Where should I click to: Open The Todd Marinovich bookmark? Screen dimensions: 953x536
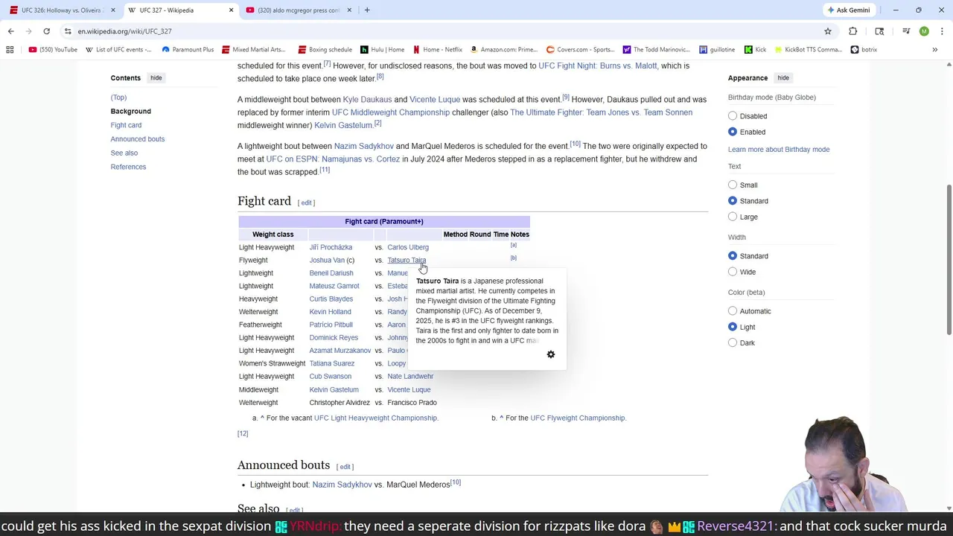[657, 50]
